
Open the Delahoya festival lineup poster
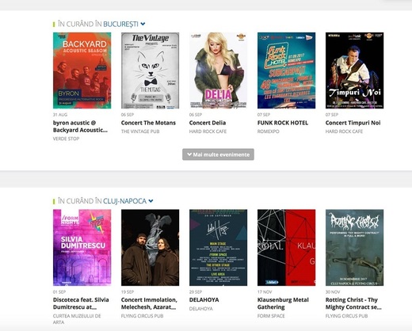(218, 248)
